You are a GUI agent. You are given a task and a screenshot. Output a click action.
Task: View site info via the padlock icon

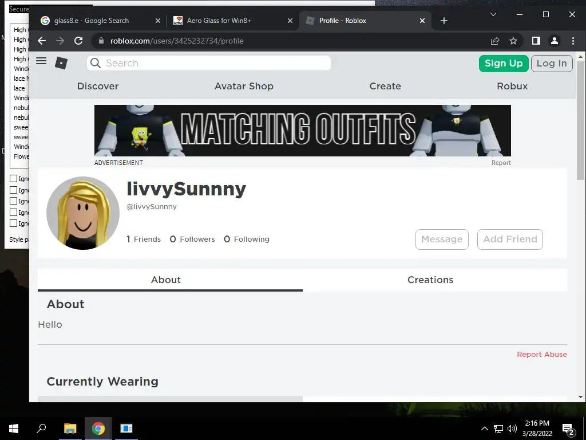coord(101,41)
